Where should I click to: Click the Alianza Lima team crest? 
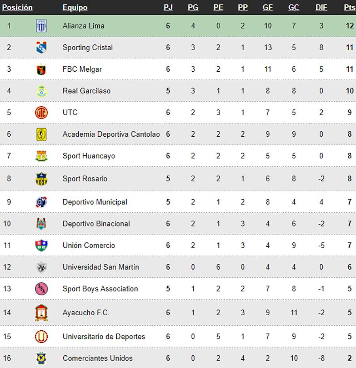pyautogui.click(x=41, y=26)
